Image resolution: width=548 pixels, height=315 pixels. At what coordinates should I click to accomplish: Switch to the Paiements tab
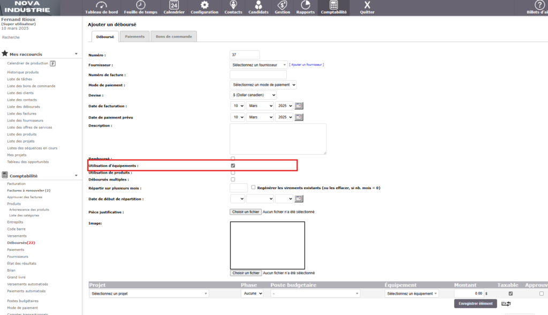[135, 36]
